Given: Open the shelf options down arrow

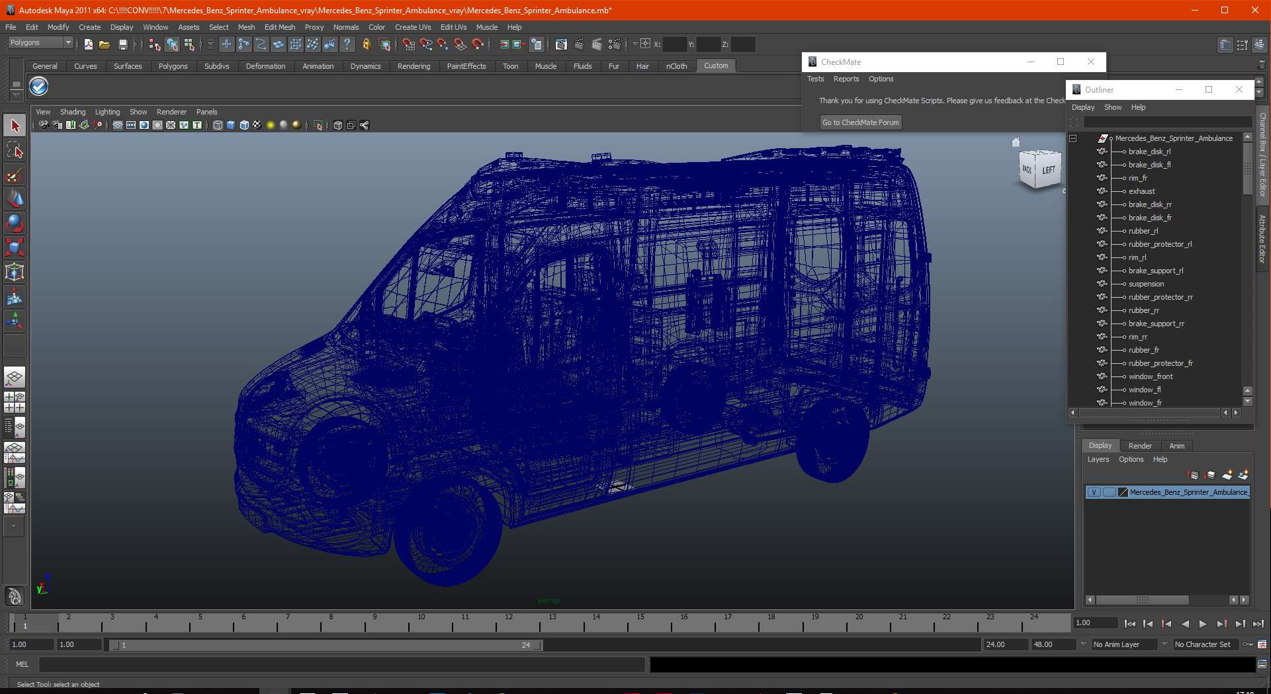Looking at the screenshot, I should click(16, 95).
